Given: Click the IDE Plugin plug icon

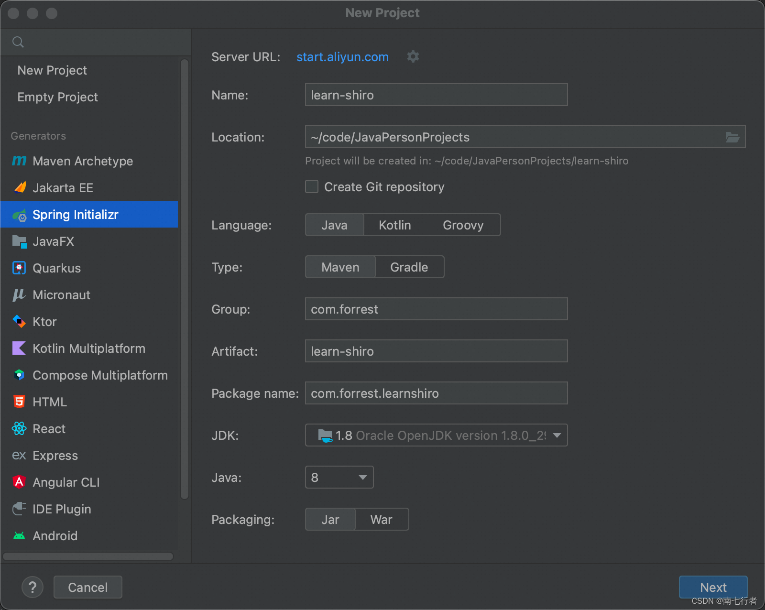Looking at the screenshot, I should pos(19,509).
